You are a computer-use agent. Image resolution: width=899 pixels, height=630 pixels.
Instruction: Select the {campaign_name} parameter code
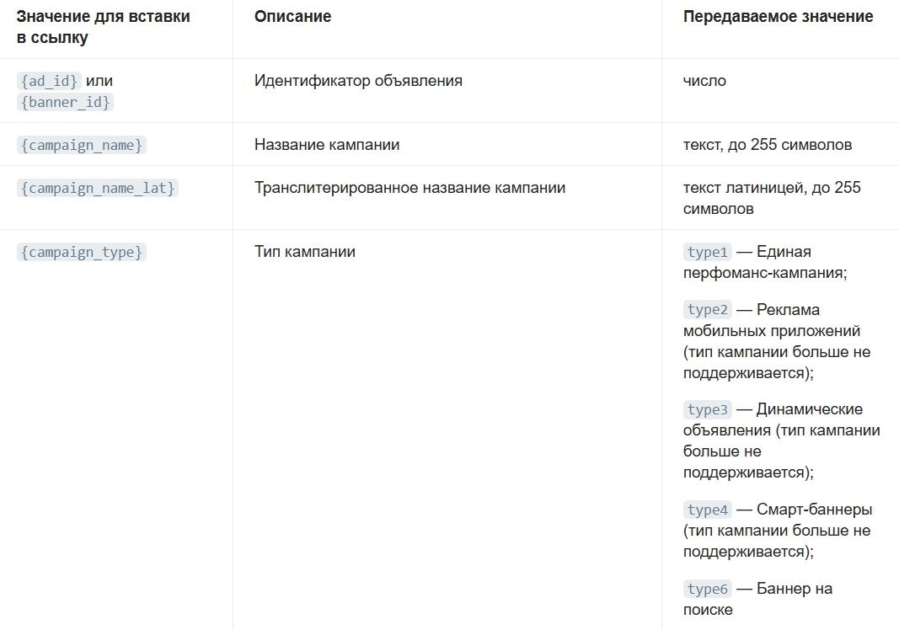click(x=81, y=145)
